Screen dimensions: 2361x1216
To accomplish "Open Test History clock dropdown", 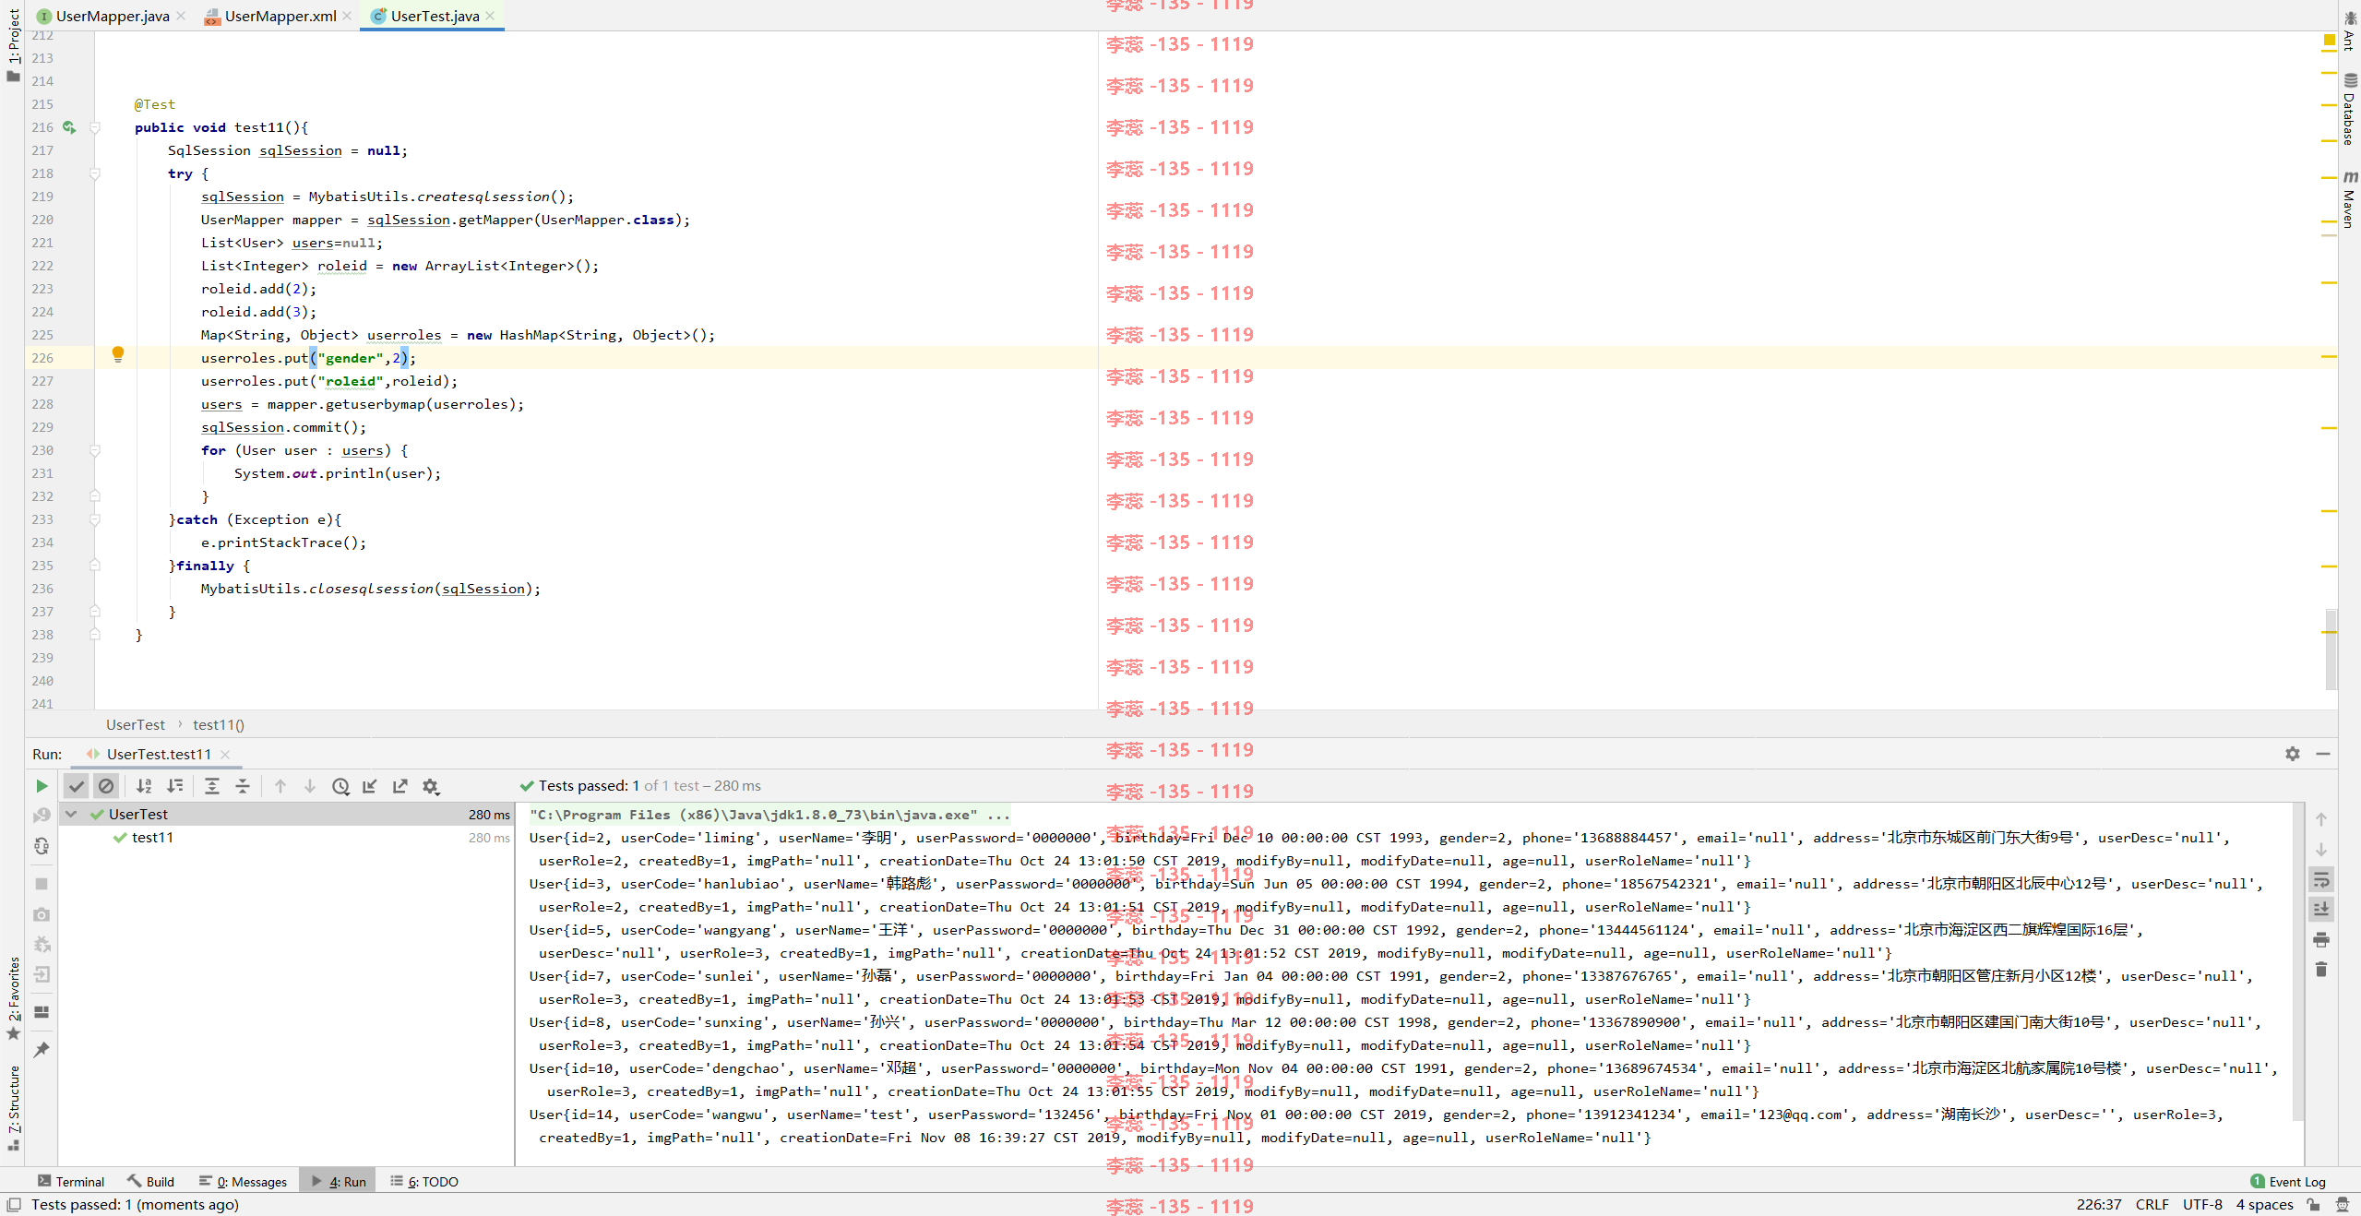I will tap(340, 786).
